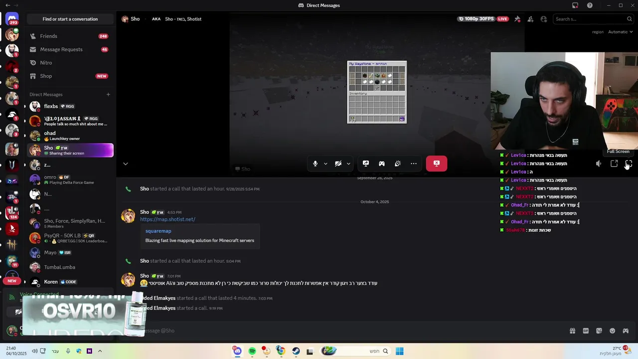638x359 pixels.
Task: Open the https://map.shotist.net/ link
Action: tap(167, 219)
